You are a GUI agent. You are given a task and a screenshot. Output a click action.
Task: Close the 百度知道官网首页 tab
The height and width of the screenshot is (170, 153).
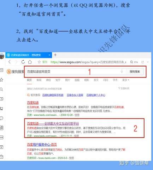point(49,55)
